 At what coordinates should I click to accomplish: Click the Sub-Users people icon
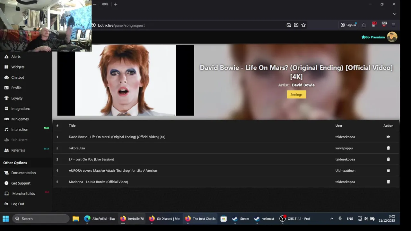[6, 140]
